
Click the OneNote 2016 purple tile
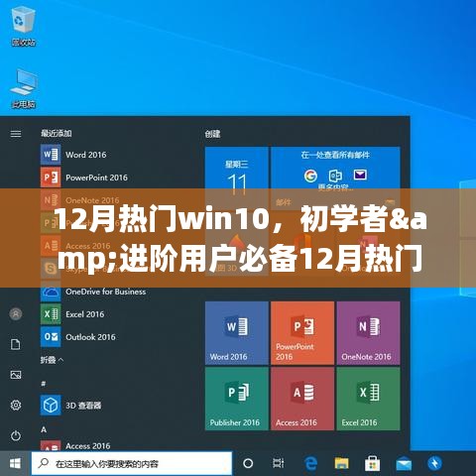pyautogui.click(x=368, y=333)
